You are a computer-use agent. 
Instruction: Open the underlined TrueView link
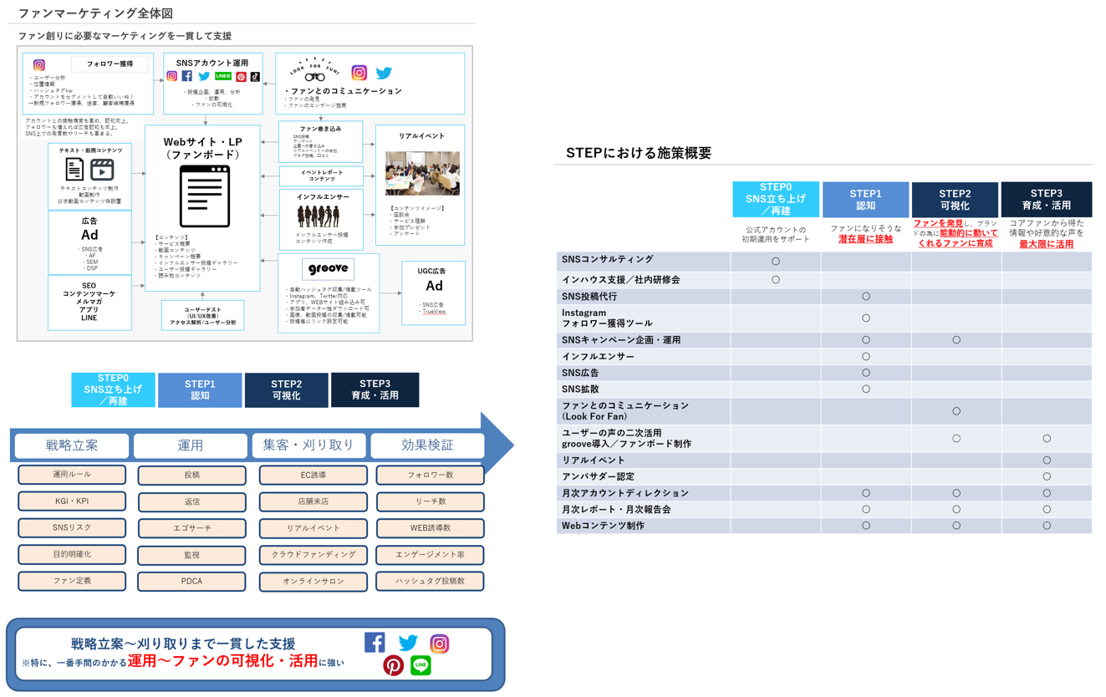pos(434,312)
